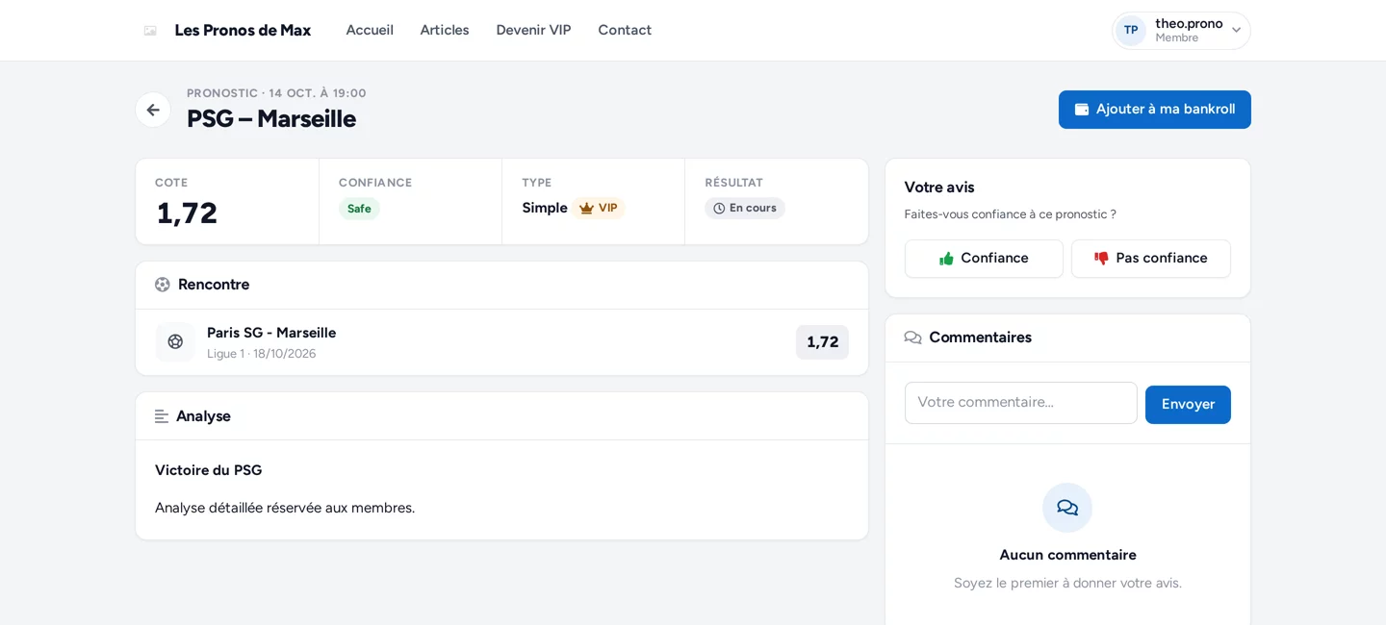Open Devenir VIP page
This screenshot has width=1386, height=625.
(533, 30)
